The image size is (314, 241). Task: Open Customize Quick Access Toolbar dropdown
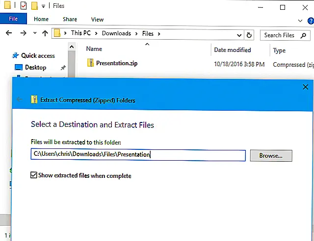tap(43, 6)
